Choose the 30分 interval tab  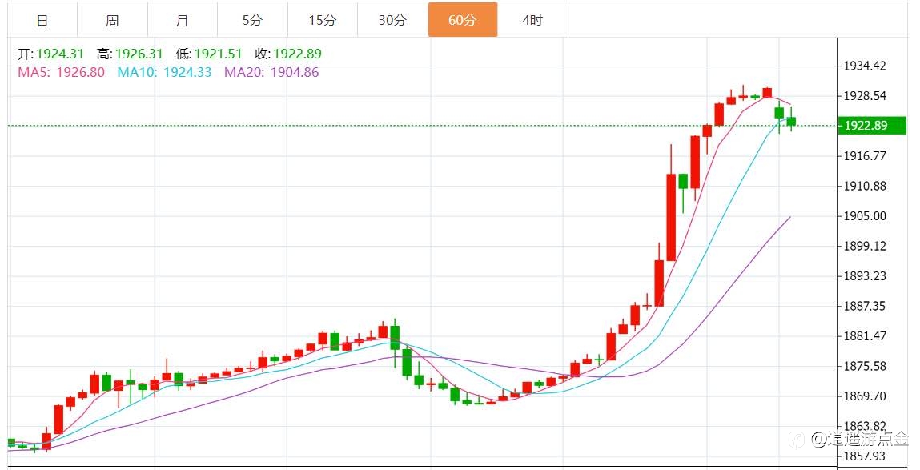tap(392, 20)
